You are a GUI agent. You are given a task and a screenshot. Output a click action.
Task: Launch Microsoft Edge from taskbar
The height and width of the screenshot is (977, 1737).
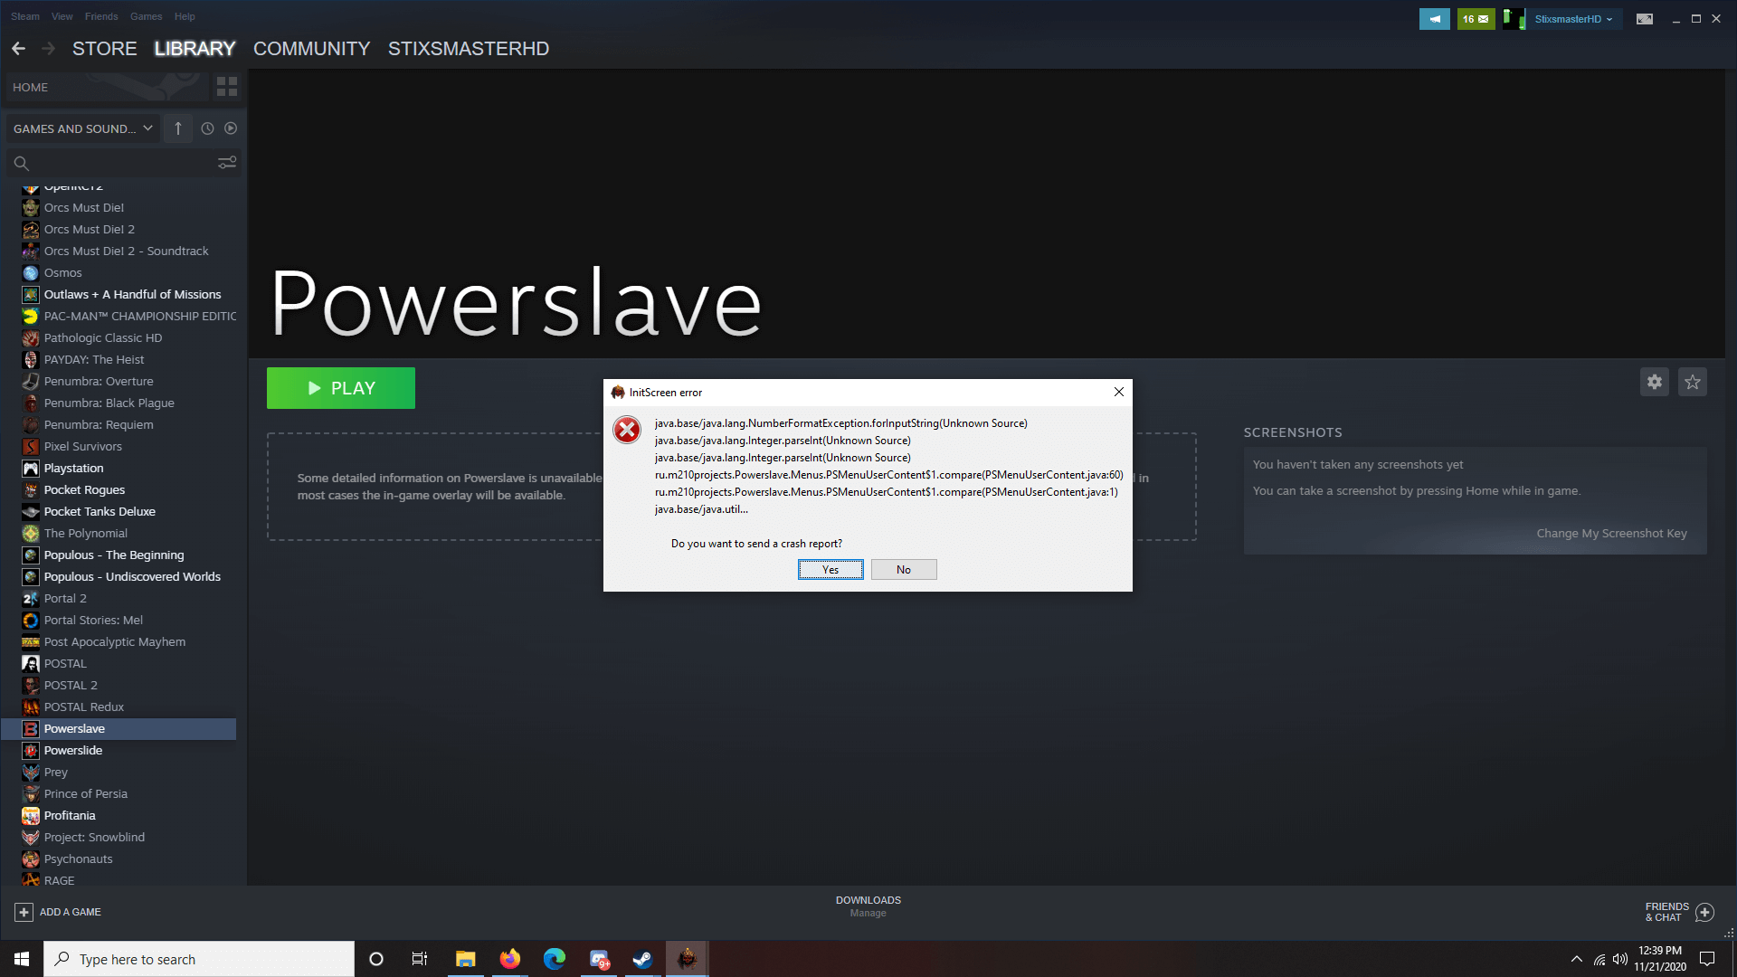pos(555,959)
